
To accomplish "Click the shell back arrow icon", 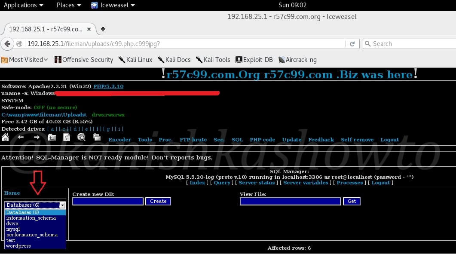I will click(20, 137).
